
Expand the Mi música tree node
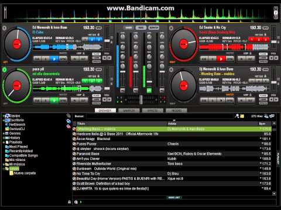pyautogui.click(x=4, y=164)
